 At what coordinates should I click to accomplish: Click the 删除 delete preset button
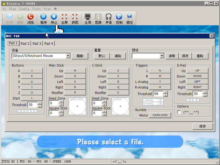200,56
